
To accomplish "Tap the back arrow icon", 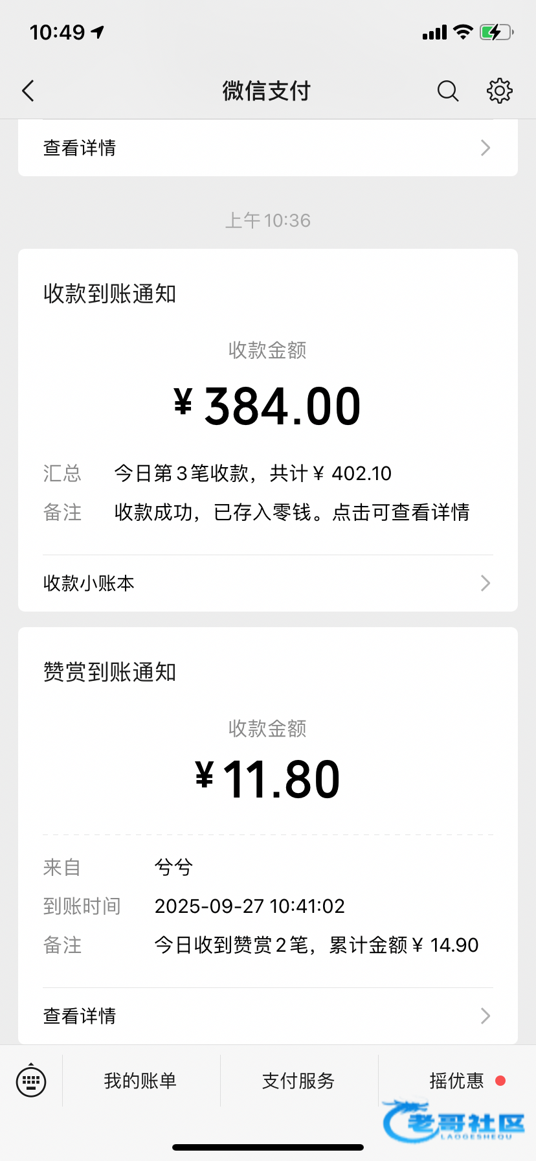I will [28, 91].
